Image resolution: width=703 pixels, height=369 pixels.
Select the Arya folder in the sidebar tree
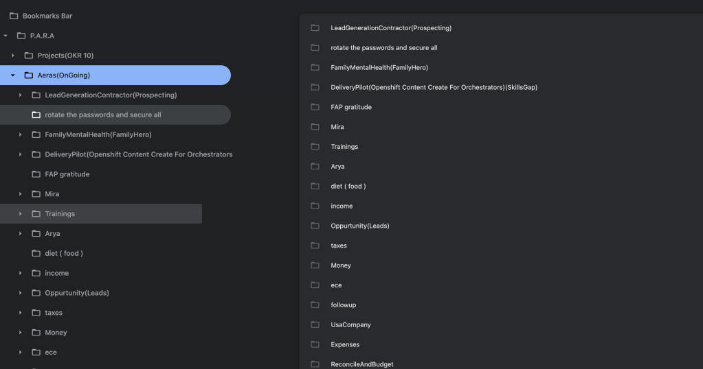tap(52, 233)
